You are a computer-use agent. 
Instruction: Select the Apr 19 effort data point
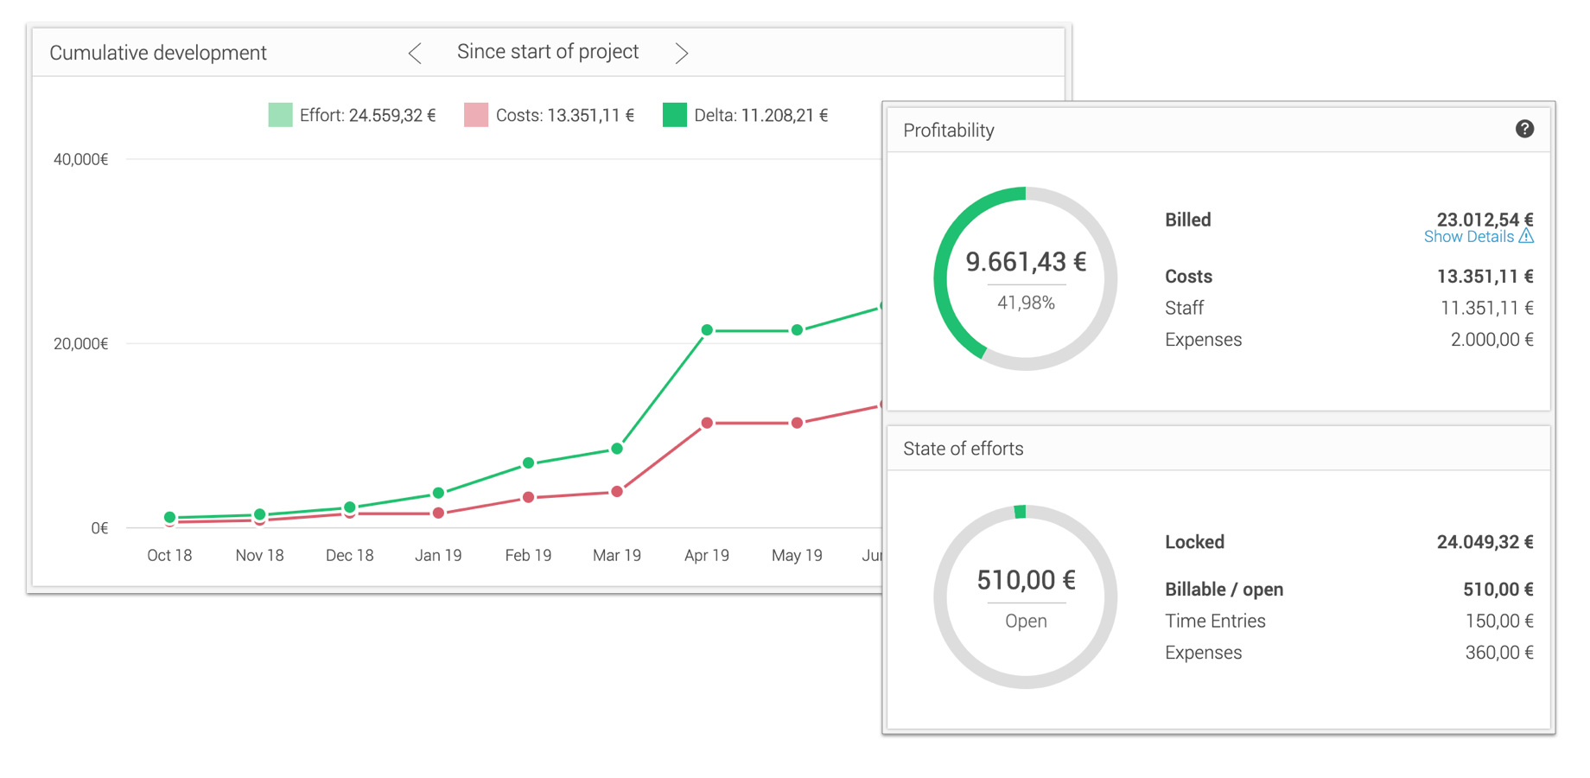pos(707,330)
